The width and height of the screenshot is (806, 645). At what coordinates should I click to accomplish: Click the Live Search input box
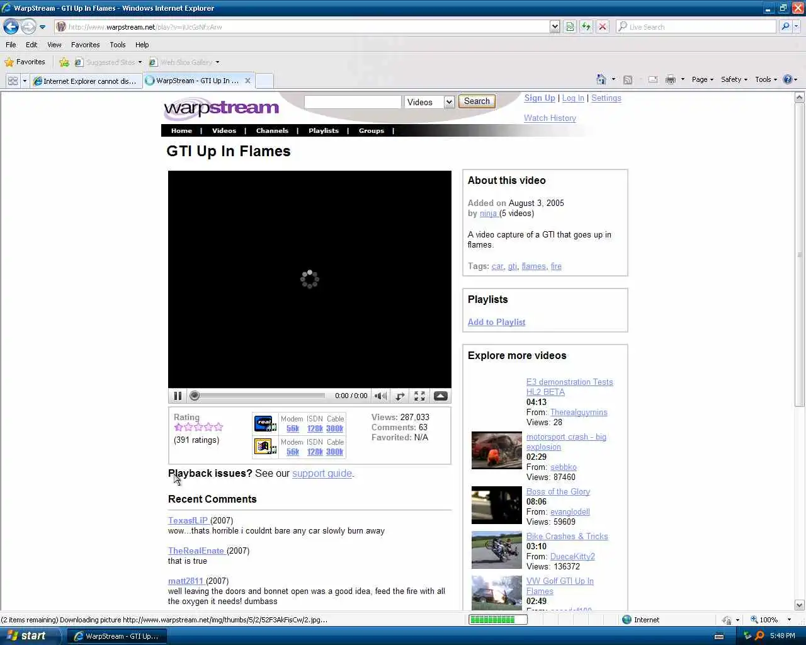(696, 26)
